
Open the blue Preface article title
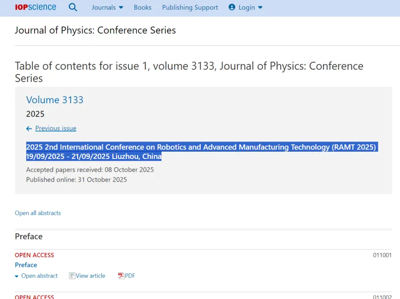[x=26, y=265]
